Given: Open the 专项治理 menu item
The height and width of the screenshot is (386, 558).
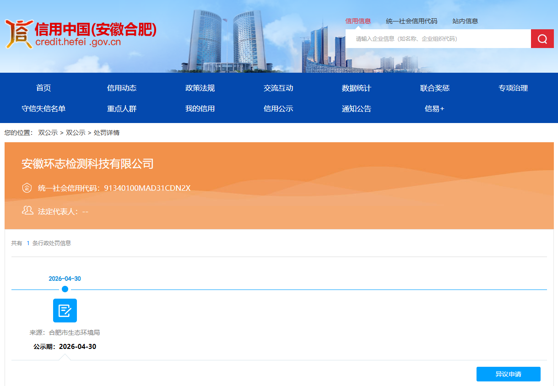Looking at the screenshot, I should pos(513,88).
